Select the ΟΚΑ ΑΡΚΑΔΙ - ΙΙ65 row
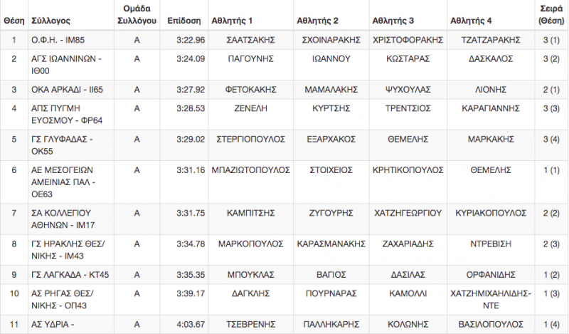 (x=284, y=90)
